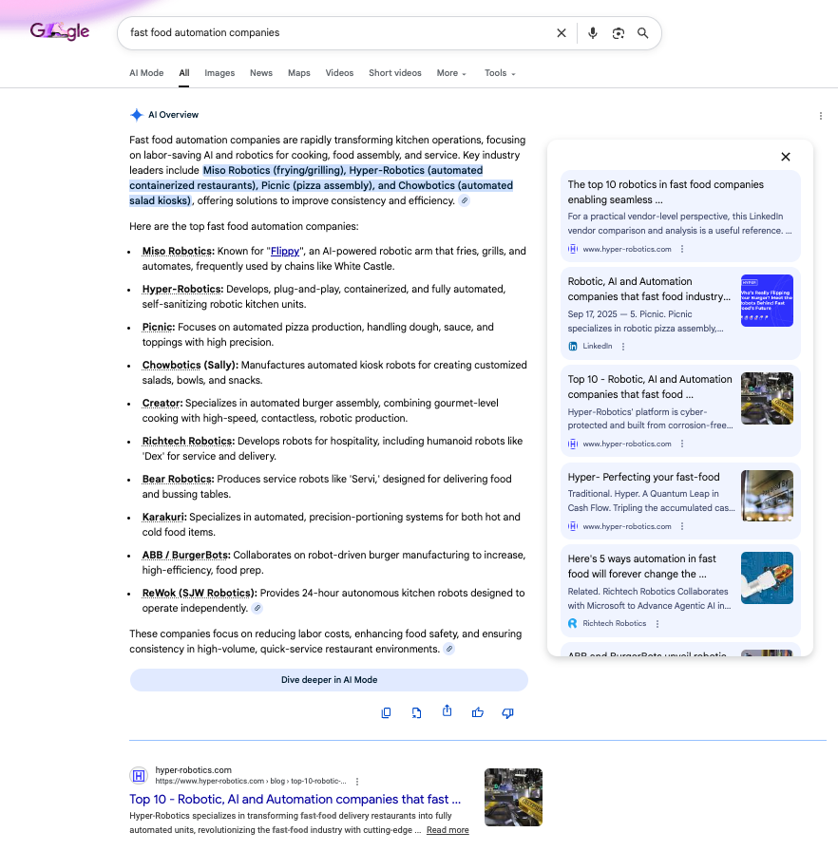Click the Miso Robotics bullet heading
This screenshot has height=851, width=838.
[178, 252]
